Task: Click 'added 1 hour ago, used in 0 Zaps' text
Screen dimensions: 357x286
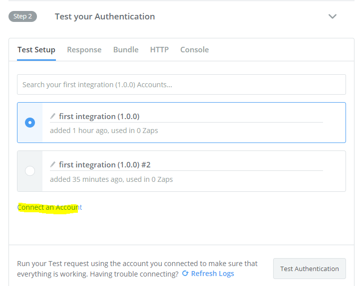Action: tap(104, 131)
